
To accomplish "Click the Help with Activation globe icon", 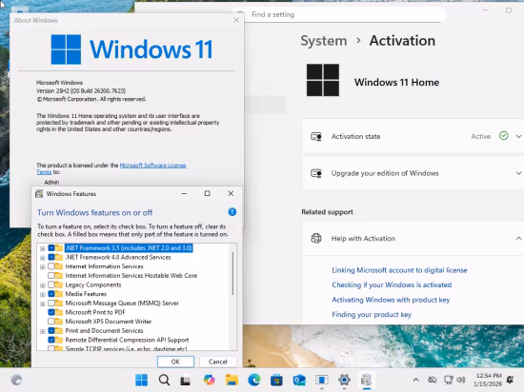I will coord(316,238).
